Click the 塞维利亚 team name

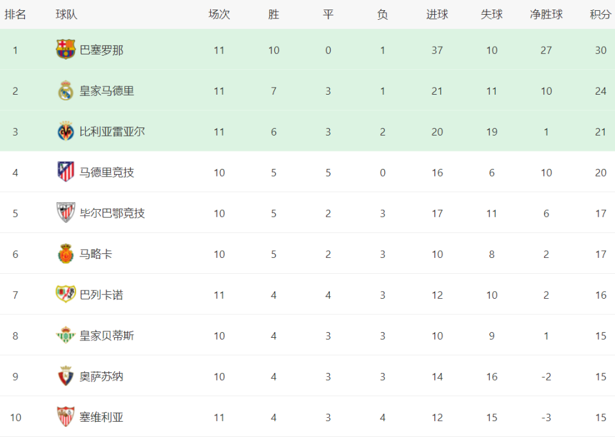(x=102, y=417)
